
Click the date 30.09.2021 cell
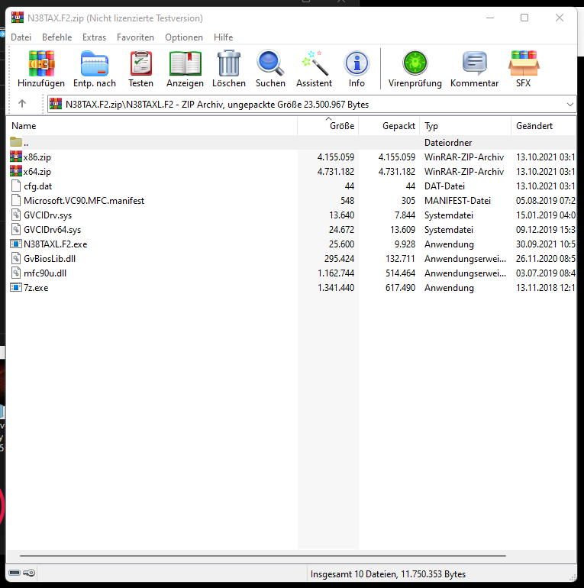click(545, 244)
